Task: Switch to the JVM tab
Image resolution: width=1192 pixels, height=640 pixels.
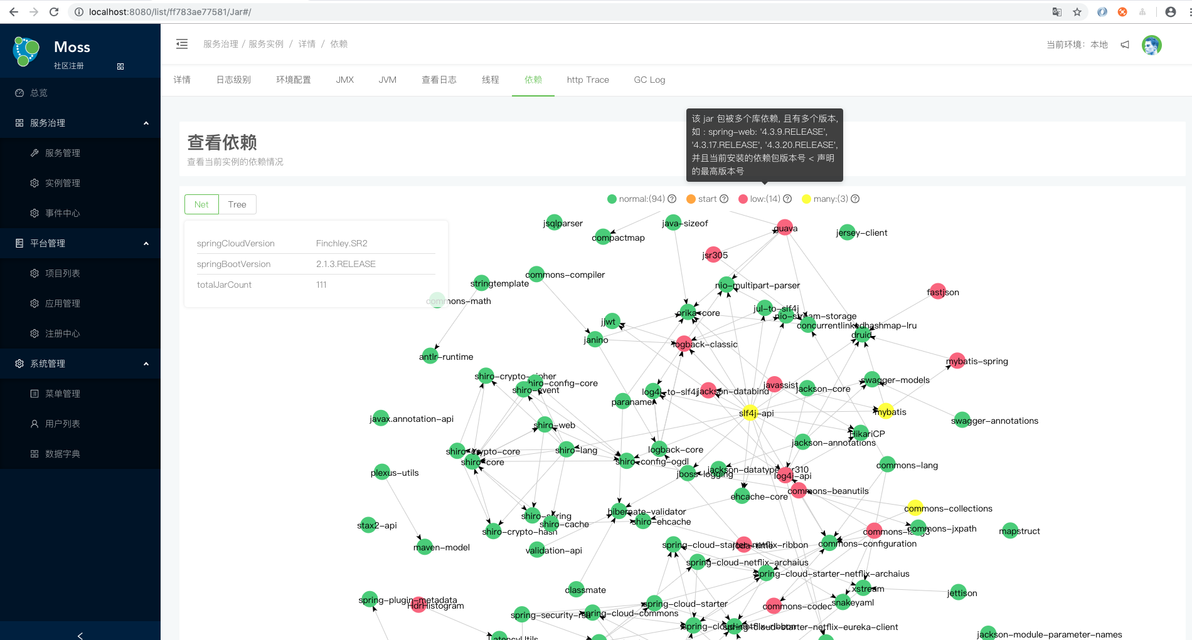Action: point(388,80)
